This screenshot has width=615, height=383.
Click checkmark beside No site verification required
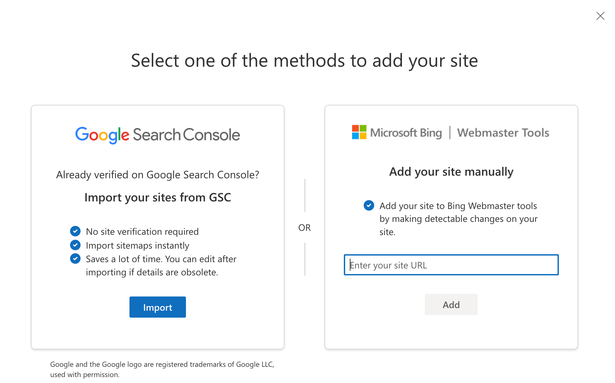(75, 231)
